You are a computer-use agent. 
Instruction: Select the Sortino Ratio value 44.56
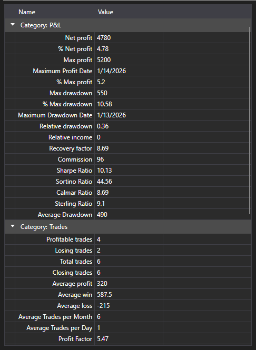tap(104, 182)
